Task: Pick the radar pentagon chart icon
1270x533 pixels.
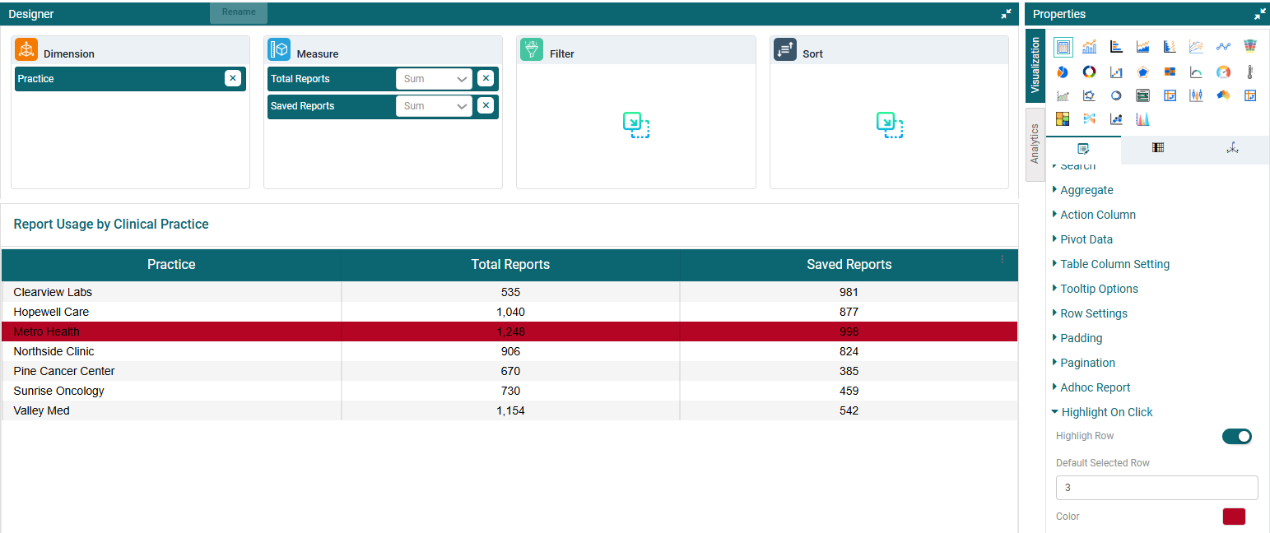Action: 1143,72
